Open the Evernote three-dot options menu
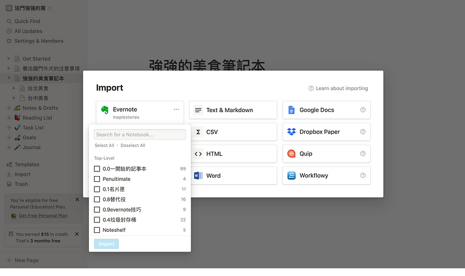The height and width of the screenshot is (276, 465). [176, 109]
